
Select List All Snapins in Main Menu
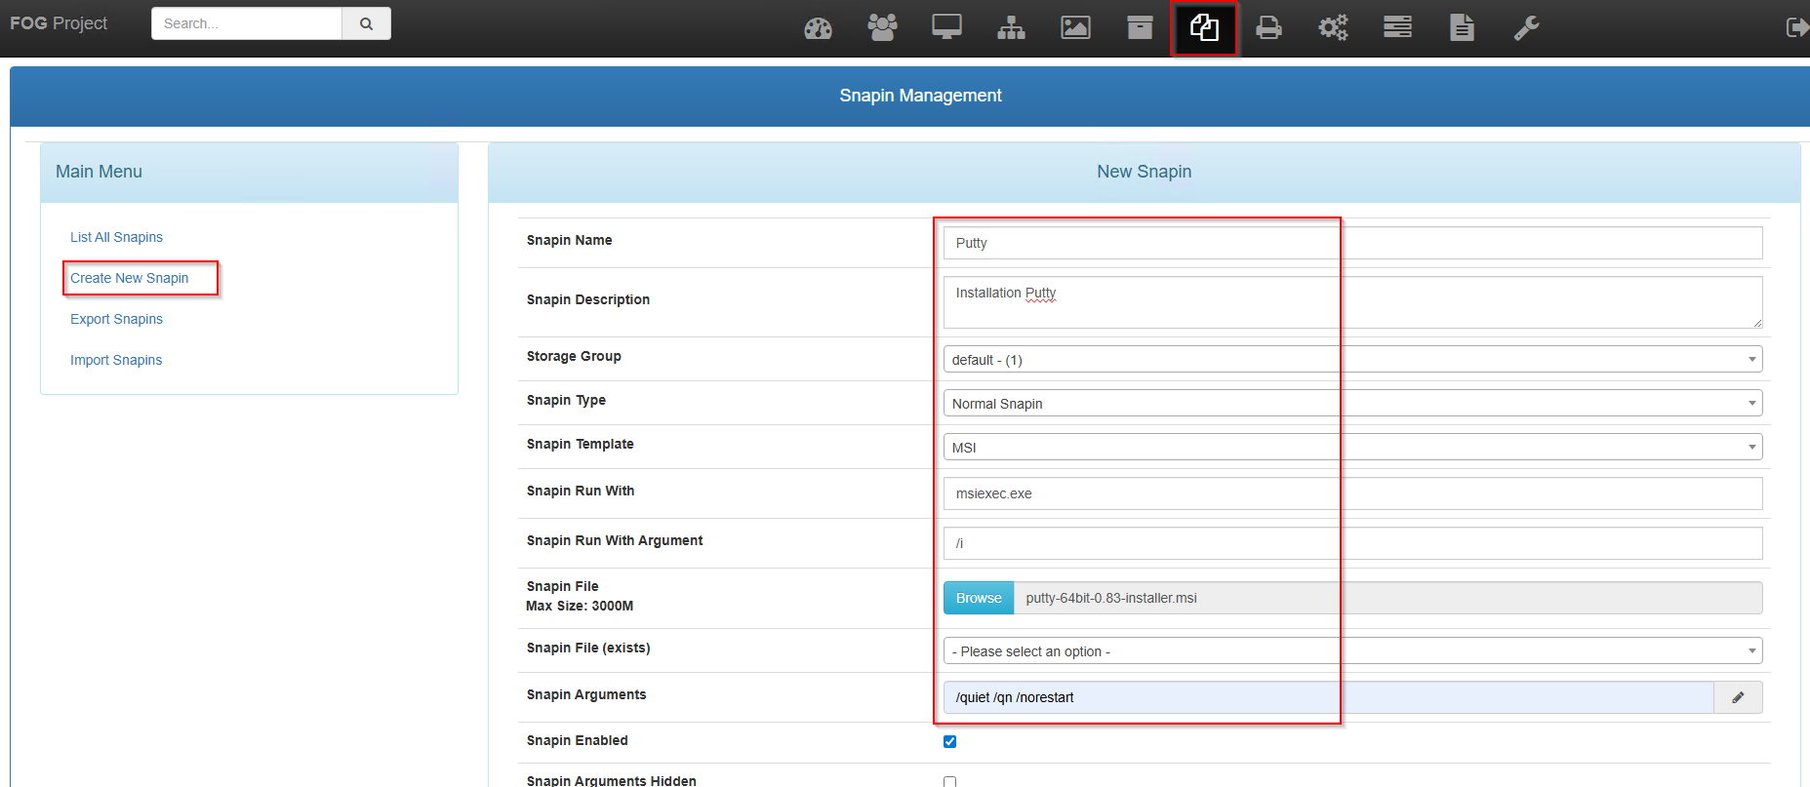point(116,237)
